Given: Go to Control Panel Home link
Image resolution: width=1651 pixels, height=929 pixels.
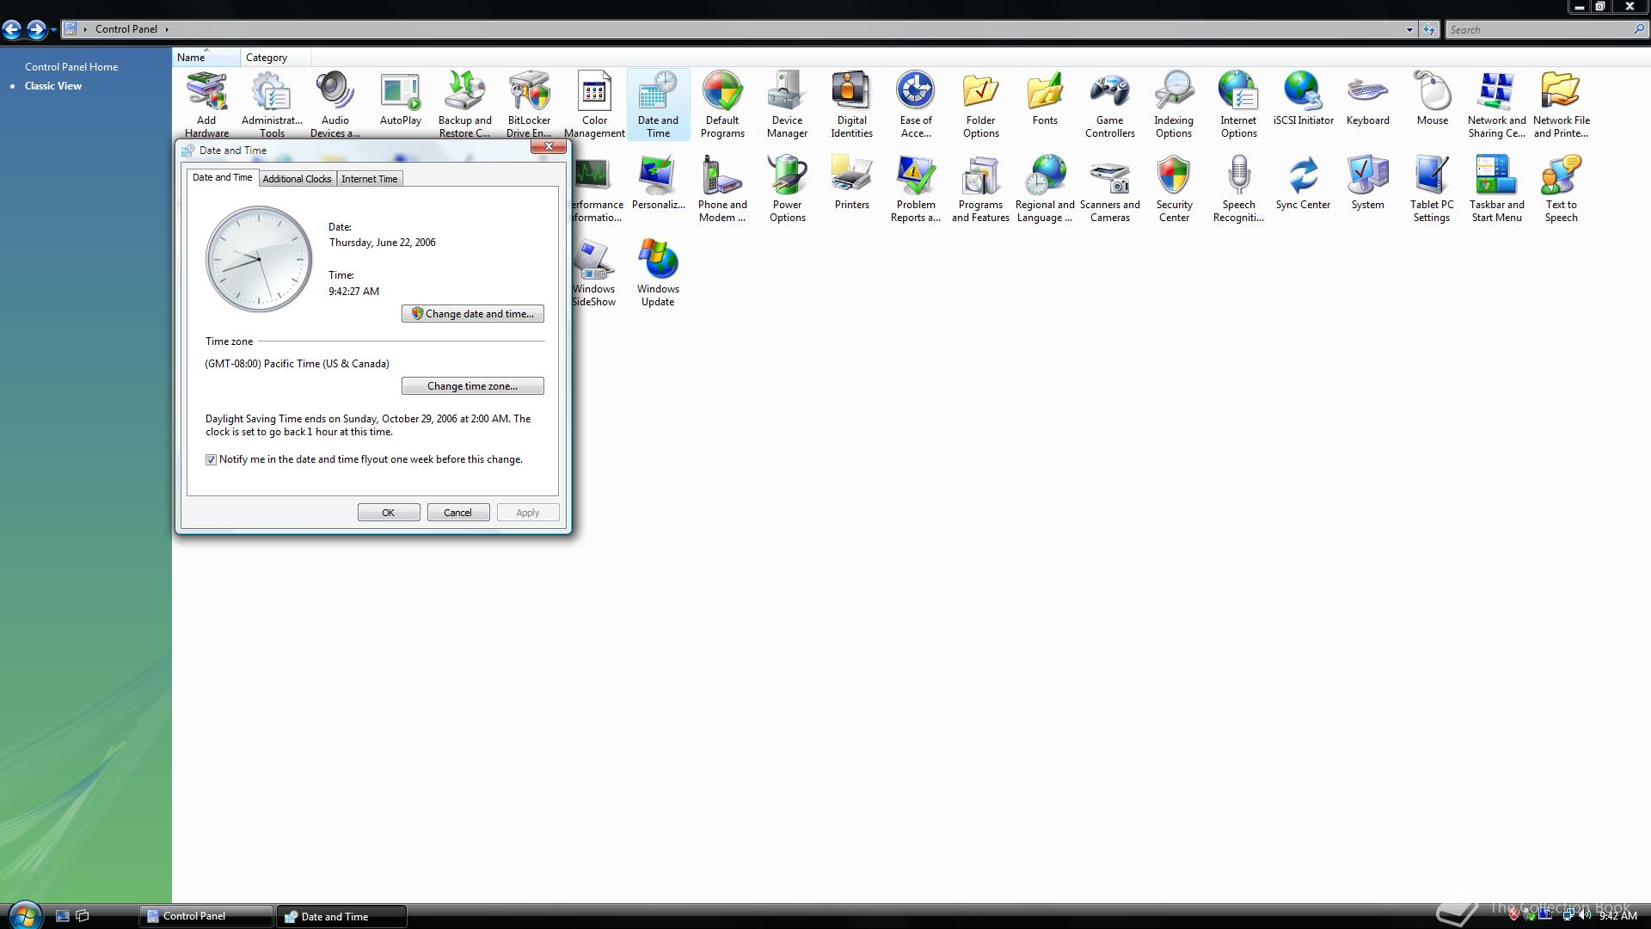Looking at the screenshot, I should [x=71, y=67].
